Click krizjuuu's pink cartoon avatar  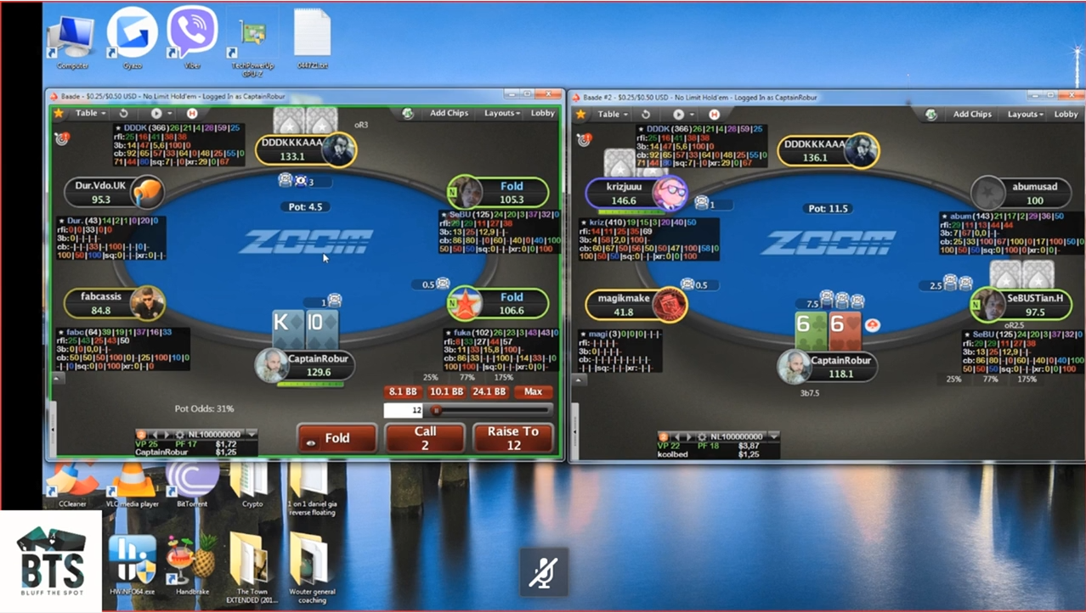pyautogui.click(x=670, y=193)
